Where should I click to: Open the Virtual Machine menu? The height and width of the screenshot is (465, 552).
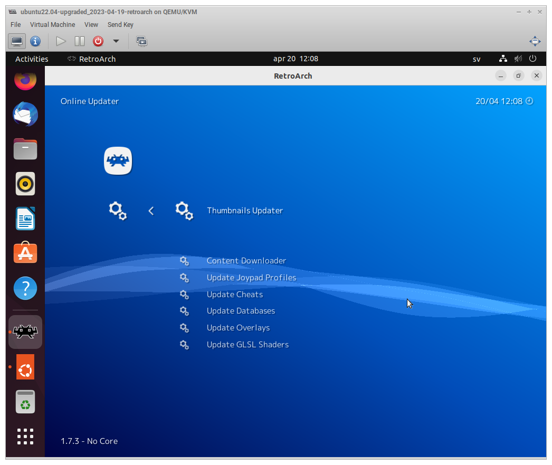52,24
